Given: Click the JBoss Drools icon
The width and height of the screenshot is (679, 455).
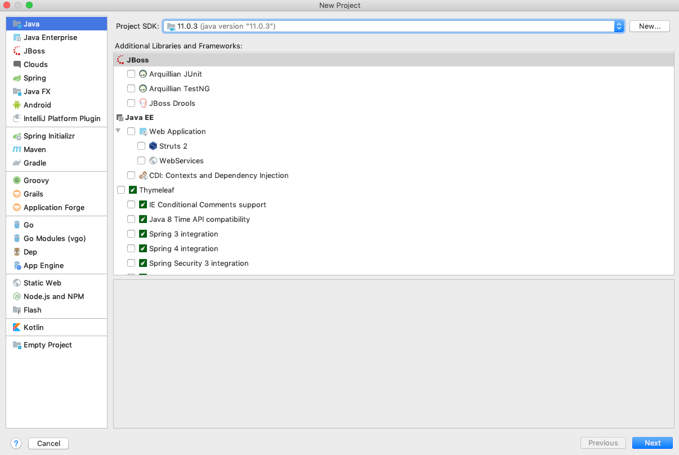Looking at the screenshot, I should pos(143,103).
